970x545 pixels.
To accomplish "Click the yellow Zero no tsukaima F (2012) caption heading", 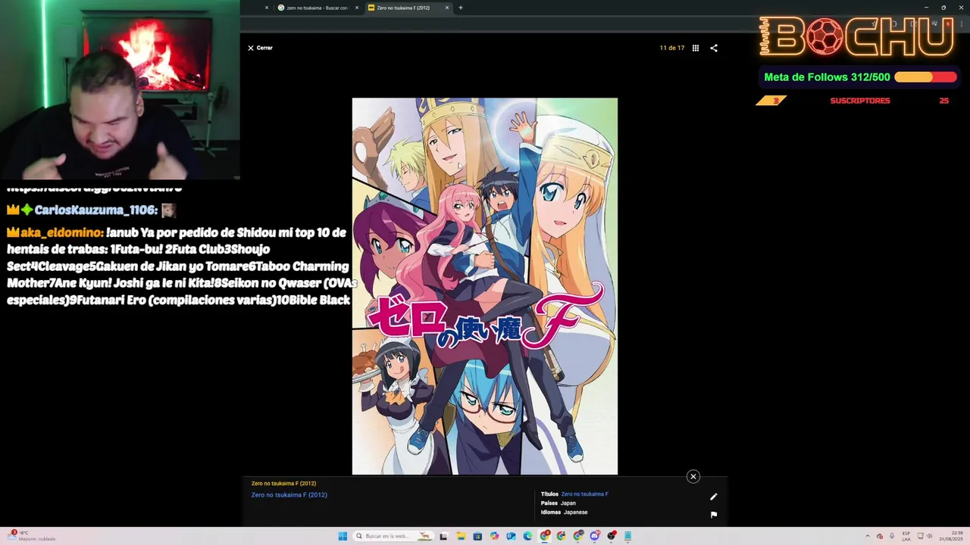I will [283, 484].
